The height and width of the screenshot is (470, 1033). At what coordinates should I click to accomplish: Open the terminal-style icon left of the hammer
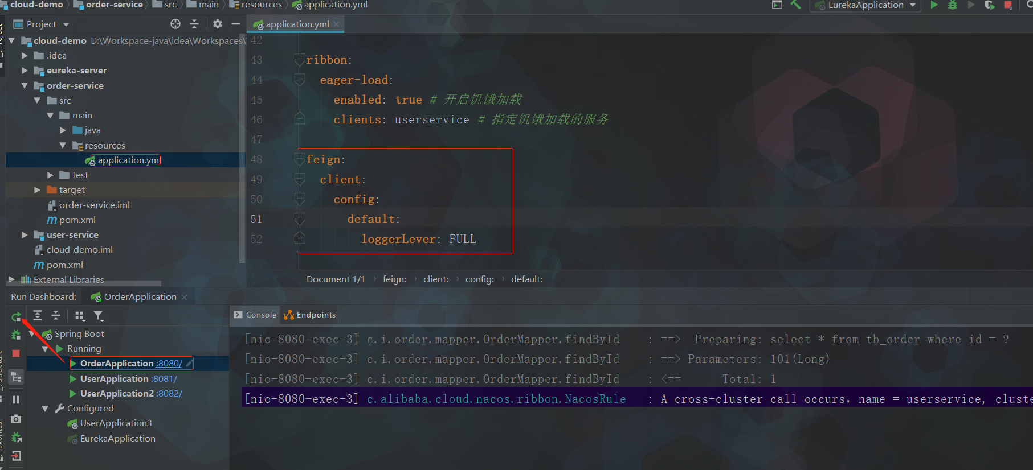(777, 5)
